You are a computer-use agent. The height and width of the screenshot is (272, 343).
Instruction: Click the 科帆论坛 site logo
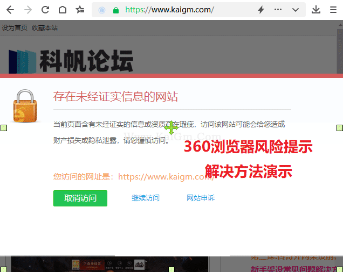tap(71, 61)
